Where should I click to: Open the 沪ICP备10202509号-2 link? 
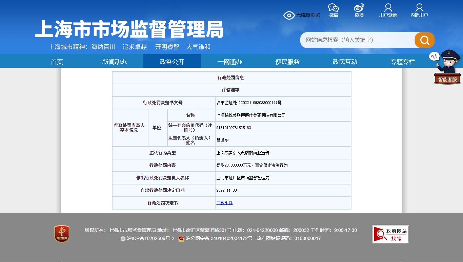150,239
